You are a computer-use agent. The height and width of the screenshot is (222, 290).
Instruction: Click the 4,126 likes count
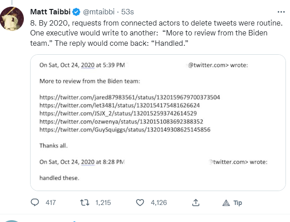click(159, 203)
